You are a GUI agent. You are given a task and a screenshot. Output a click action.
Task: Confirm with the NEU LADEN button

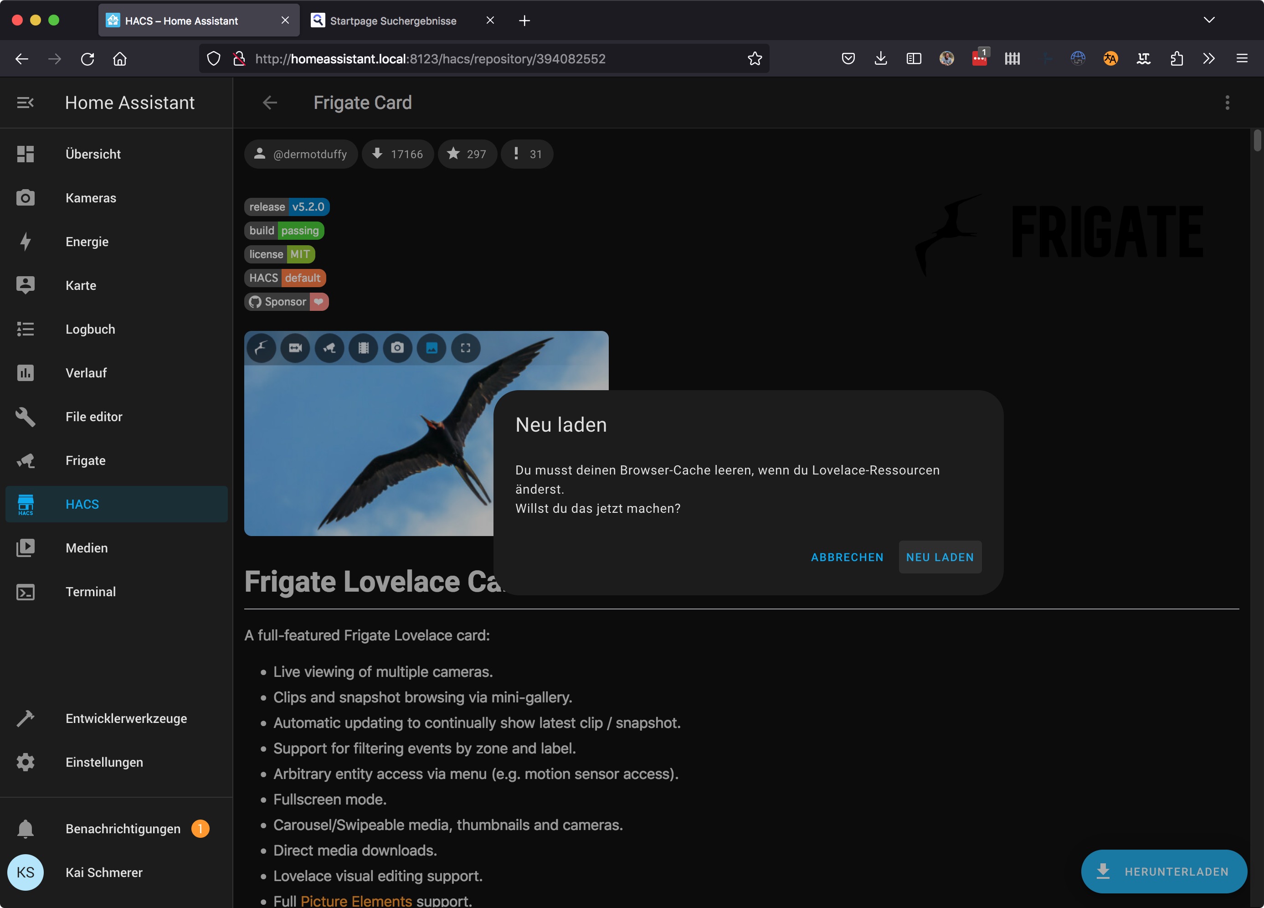point(940,557)
